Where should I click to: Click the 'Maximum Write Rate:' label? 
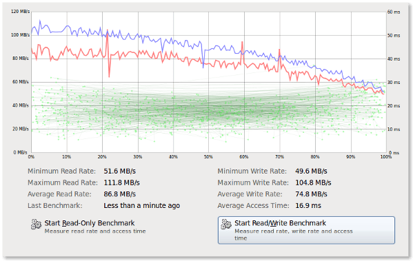point(253,182)
